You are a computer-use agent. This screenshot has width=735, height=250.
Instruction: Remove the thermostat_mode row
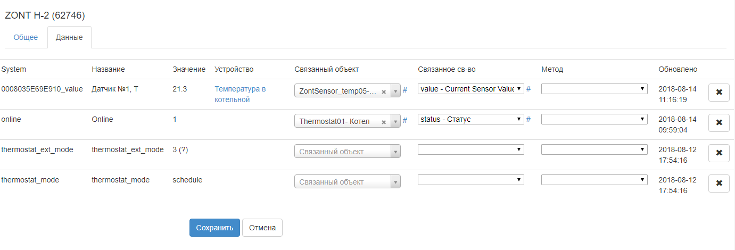click(x=719, y=183)
